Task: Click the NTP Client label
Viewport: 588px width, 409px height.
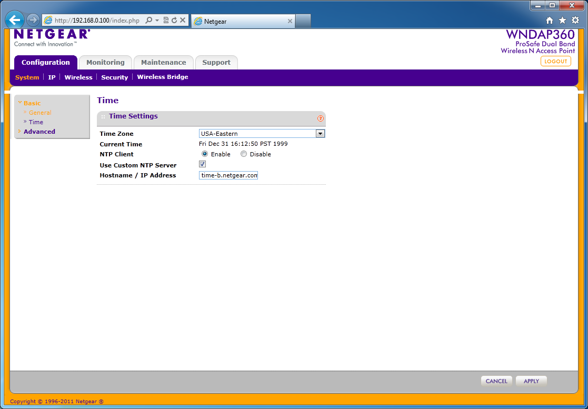Action: point(117,154)
